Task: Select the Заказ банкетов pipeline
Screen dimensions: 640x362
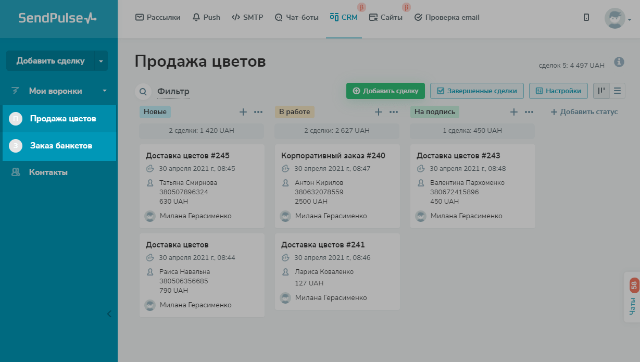Action: click(x=60, y=146)
